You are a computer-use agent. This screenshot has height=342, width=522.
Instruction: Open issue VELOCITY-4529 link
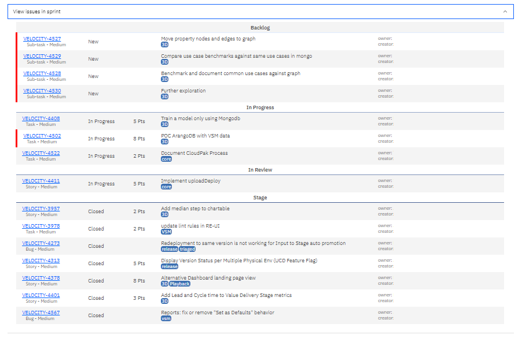coord(42,56)
